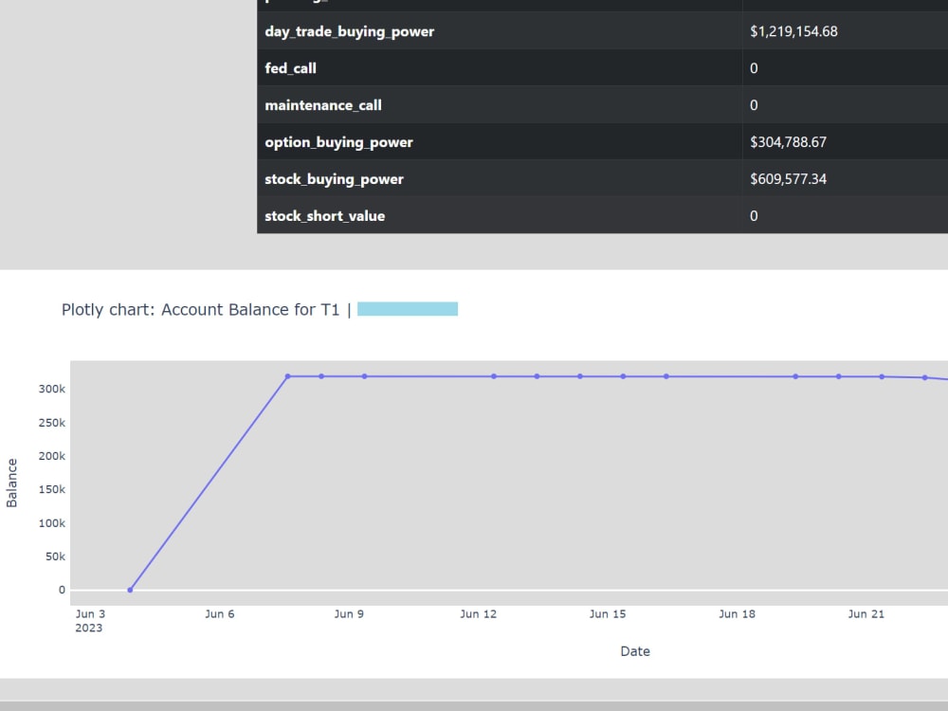Select the highlighted text after the chart title
The height and width of the screenshot is (711, 948).
tap(409, 308)
